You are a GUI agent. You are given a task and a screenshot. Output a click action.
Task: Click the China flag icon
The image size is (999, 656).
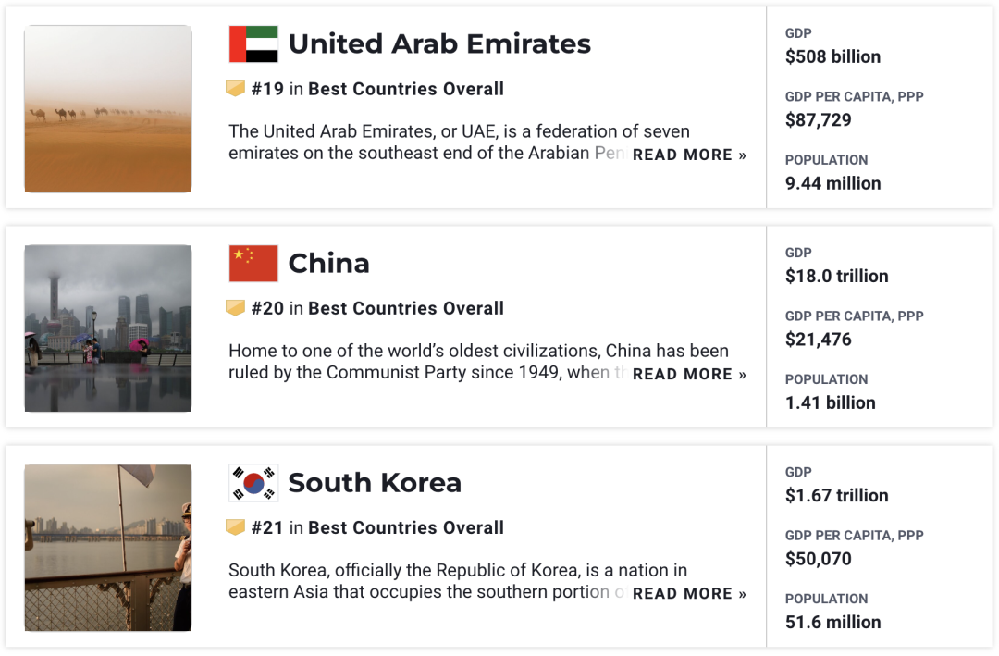(253, 264)
